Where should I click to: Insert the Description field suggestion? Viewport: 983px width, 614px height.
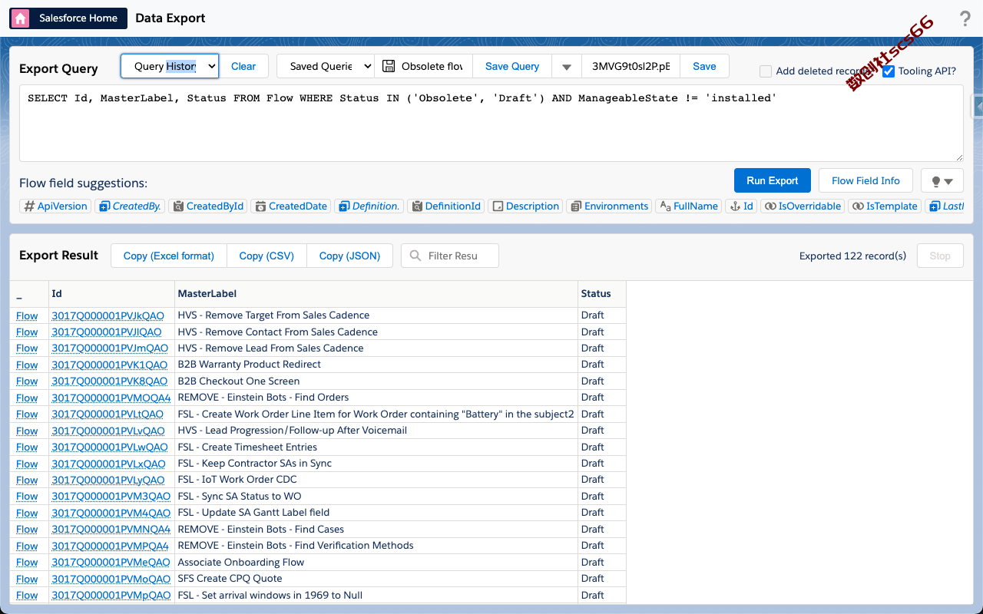pos(525,206)
